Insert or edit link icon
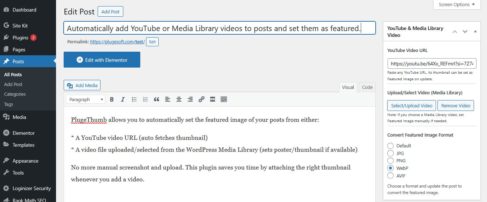This screenshot has width=487, height=202. 201,99
